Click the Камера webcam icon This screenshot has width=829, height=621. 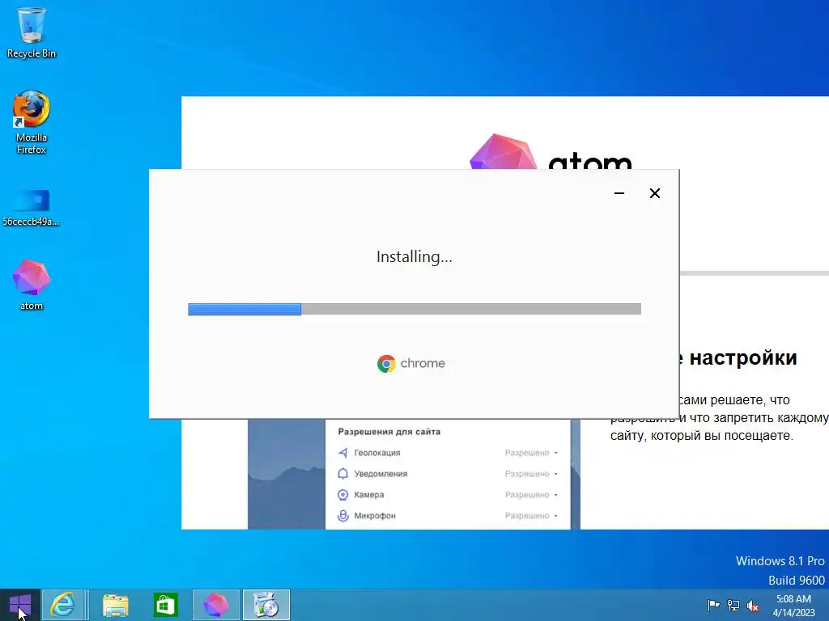(x=343, y=495)
